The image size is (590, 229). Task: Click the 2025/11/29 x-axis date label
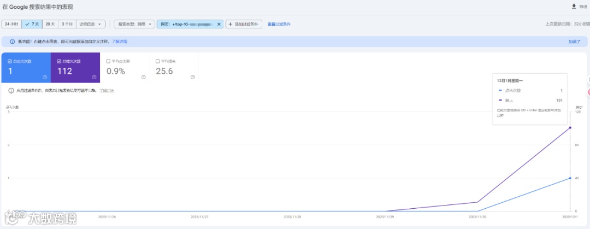click(385, 217)
